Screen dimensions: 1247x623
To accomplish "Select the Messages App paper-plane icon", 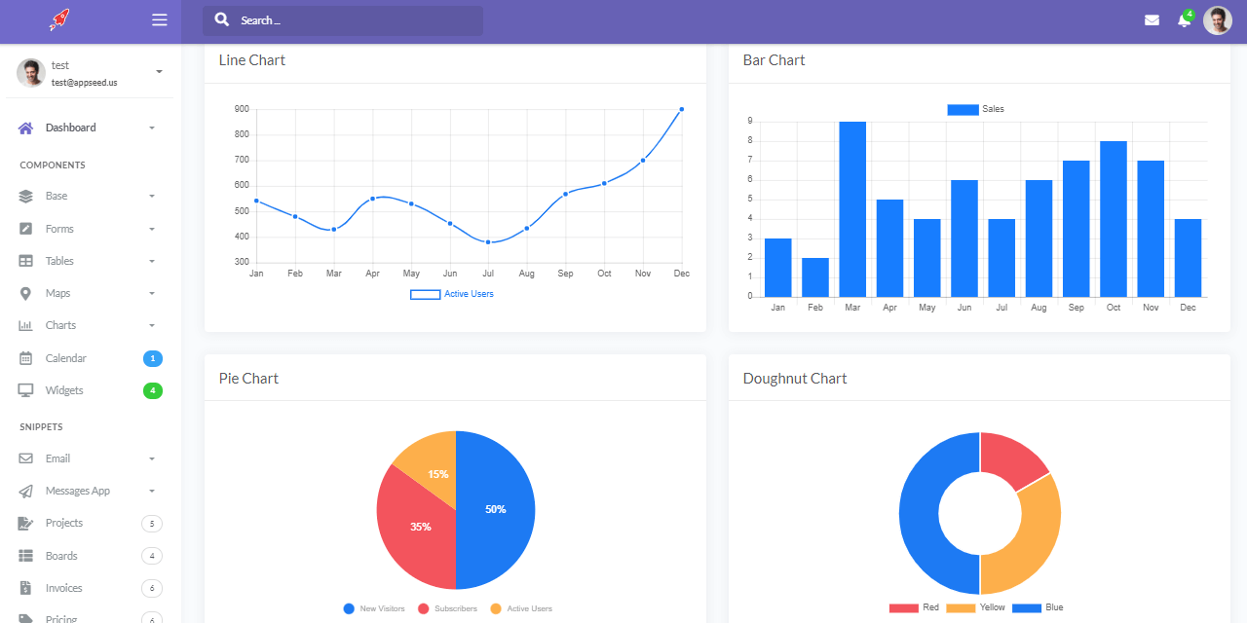I will tap(24, 491).
